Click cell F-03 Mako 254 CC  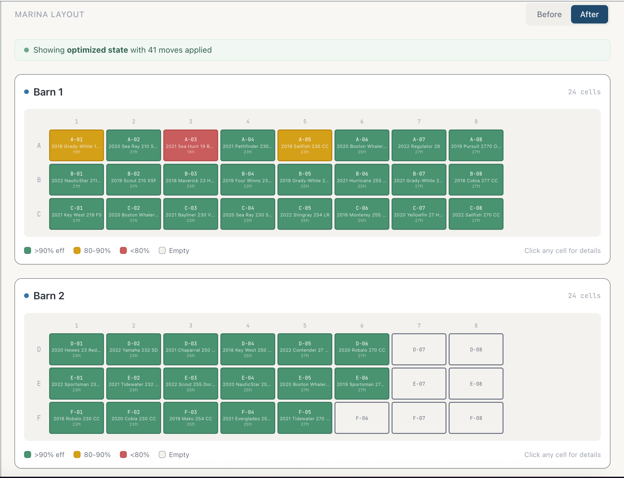pyautogui.click(x=191, y=418)
